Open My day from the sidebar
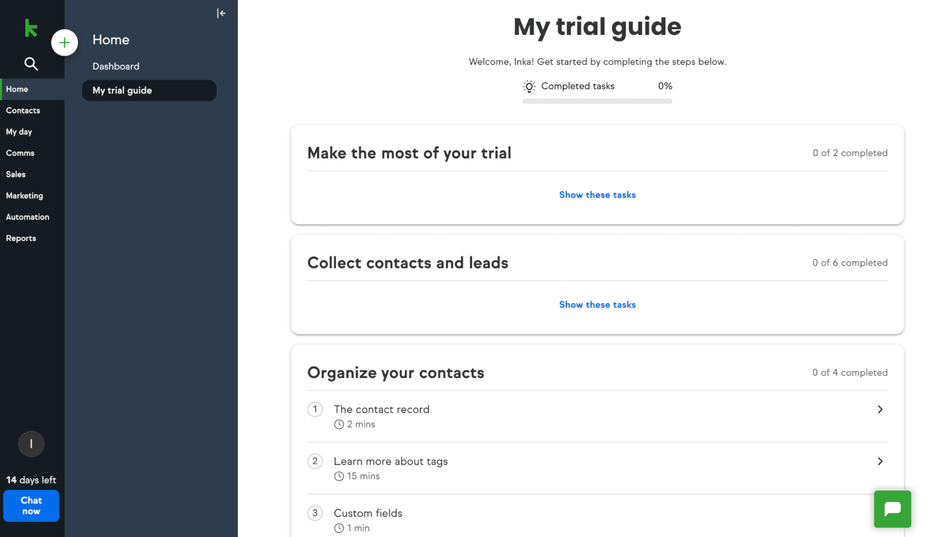The height and width of the screenshot is (537, 944). [19, 131]
